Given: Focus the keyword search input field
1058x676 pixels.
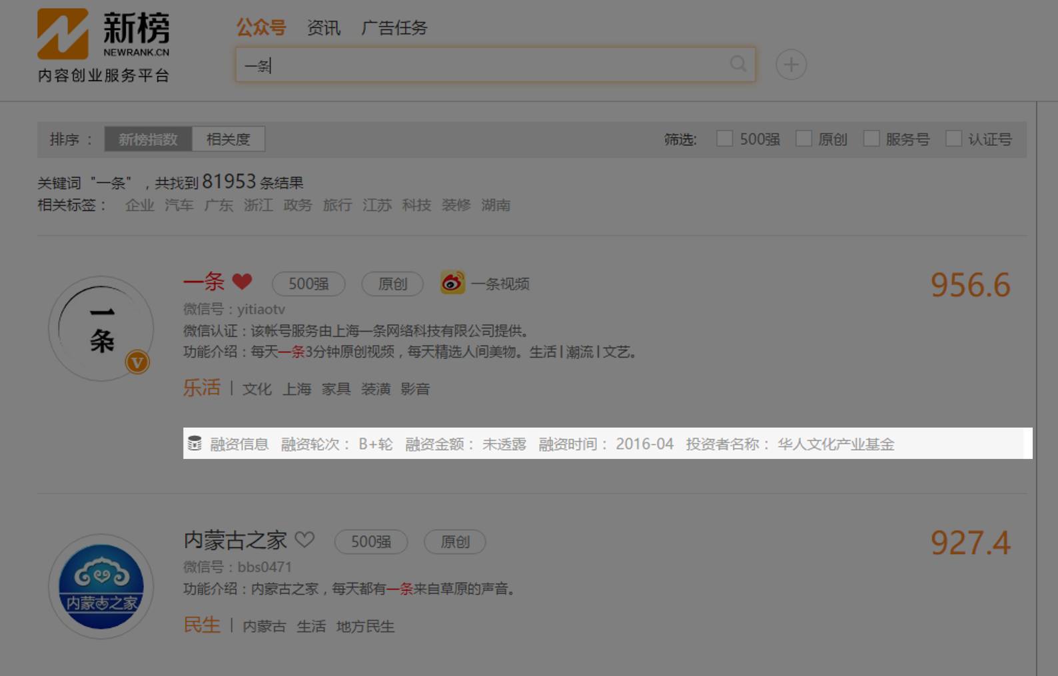Looking at the screenshot, I should [x=480, y=65].
